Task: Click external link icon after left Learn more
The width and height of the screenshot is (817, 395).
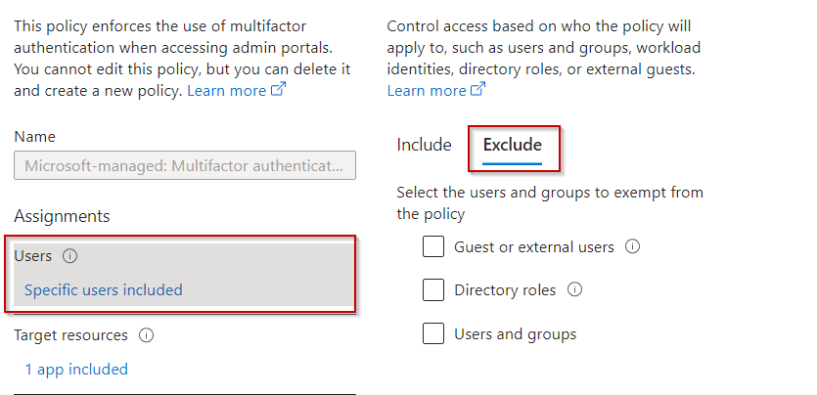Action: 278,90
